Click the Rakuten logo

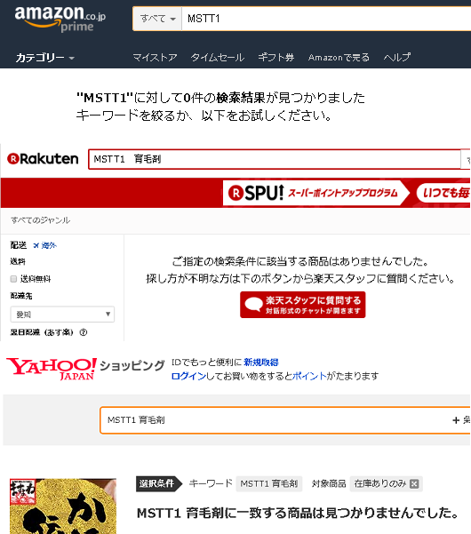click(43, 159)
